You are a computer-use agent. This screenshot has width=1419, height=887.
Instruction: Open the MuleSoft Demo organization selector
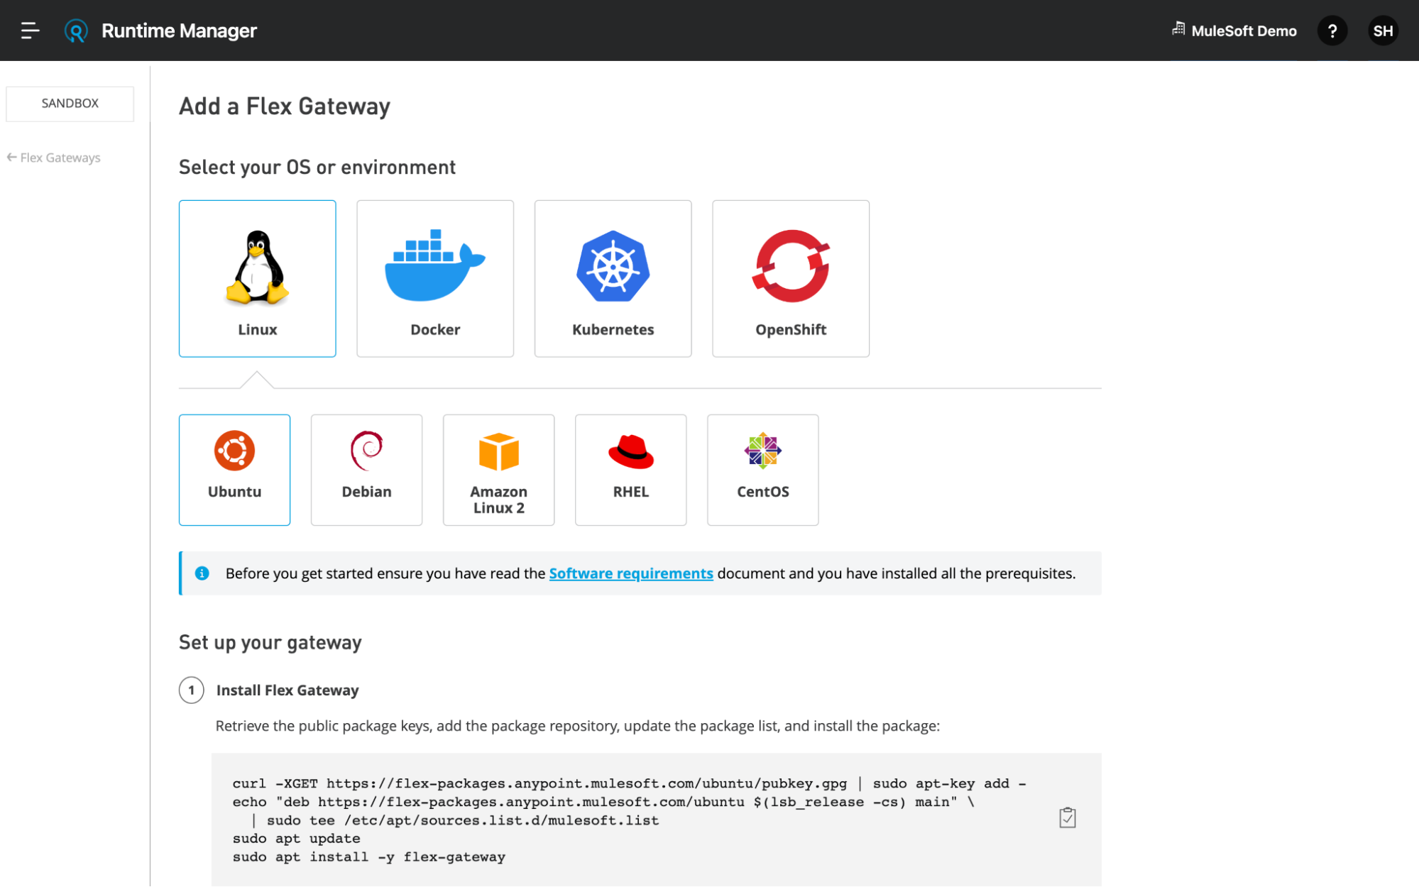tap(1234, 31)
